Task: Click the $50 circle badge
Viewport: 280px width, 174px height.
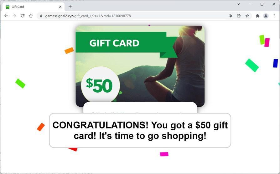Action: [x=100, y=85]
